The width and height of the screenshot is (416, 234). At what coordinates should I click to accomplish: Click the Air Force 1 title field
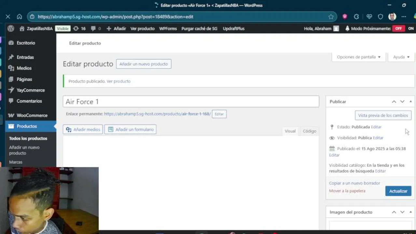point(191,102)
